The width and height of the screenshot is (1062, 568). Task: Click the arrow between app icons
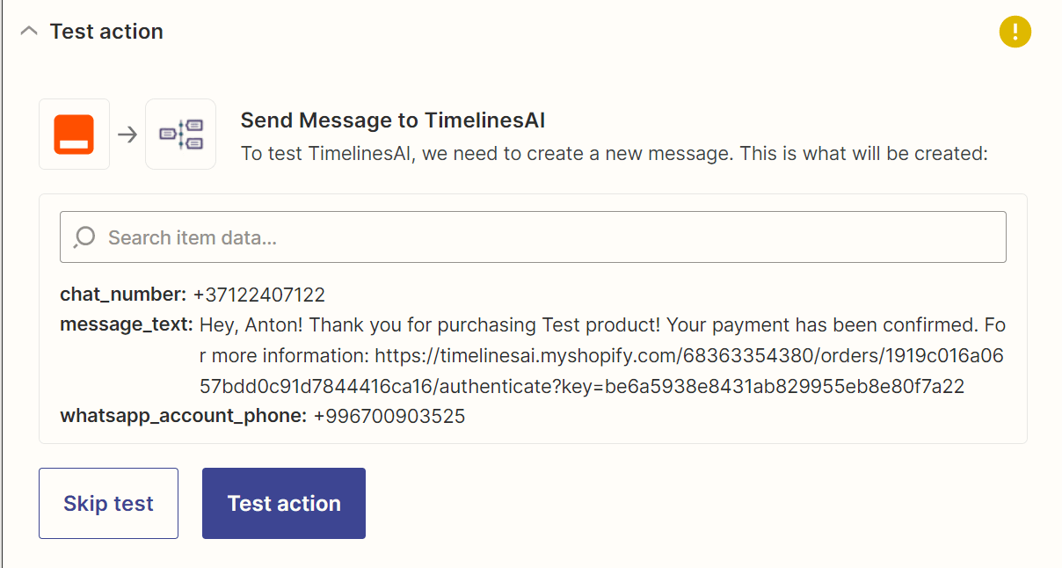[x=127, y=135]
